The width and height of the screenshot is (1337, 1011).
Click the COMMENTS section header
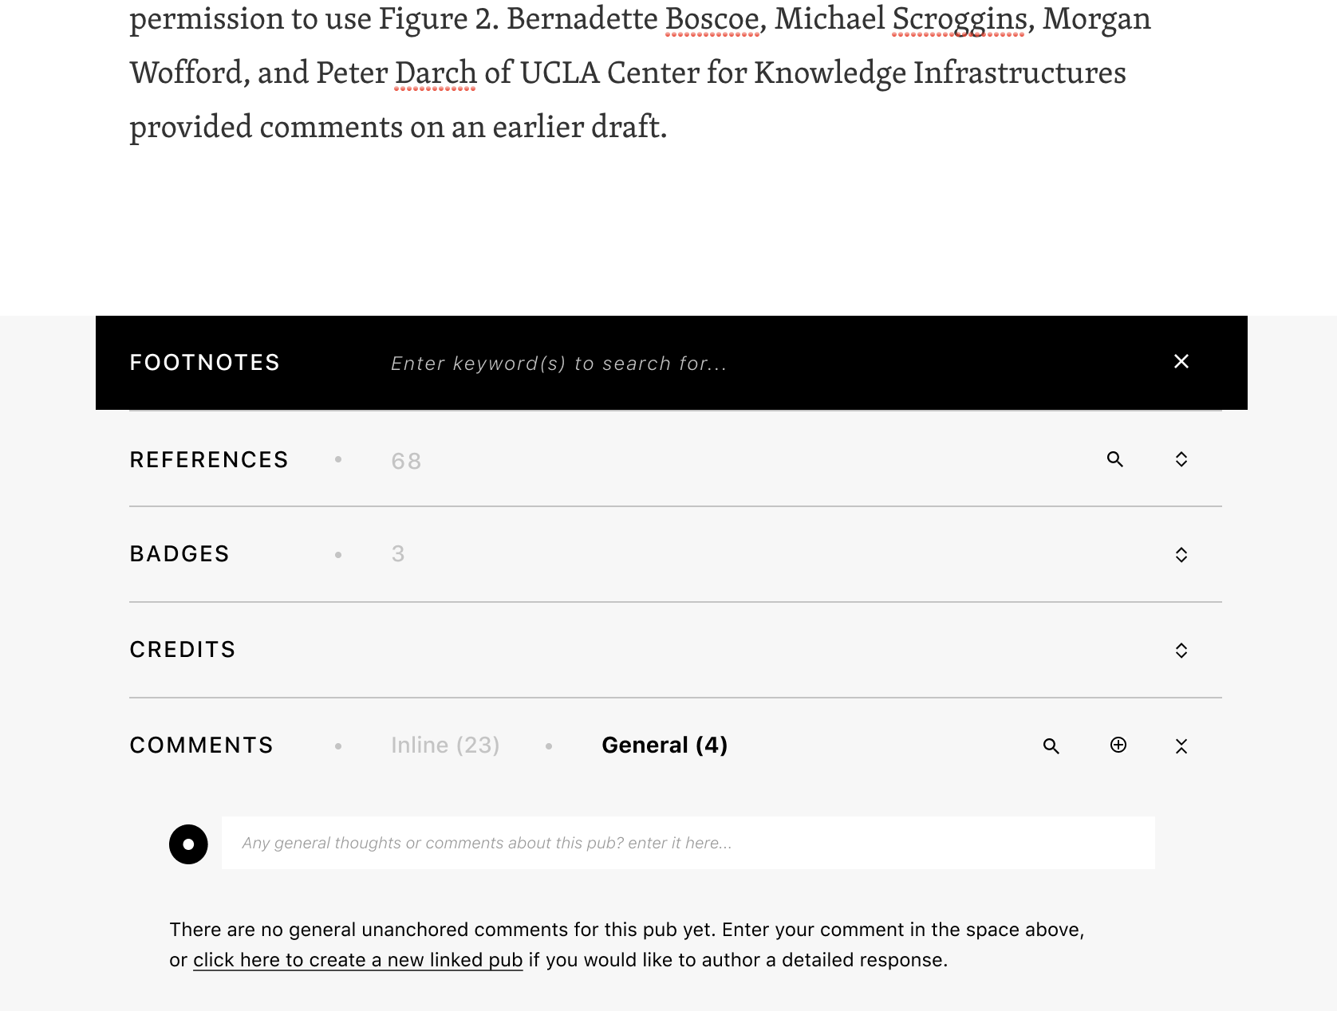[201, 745]
